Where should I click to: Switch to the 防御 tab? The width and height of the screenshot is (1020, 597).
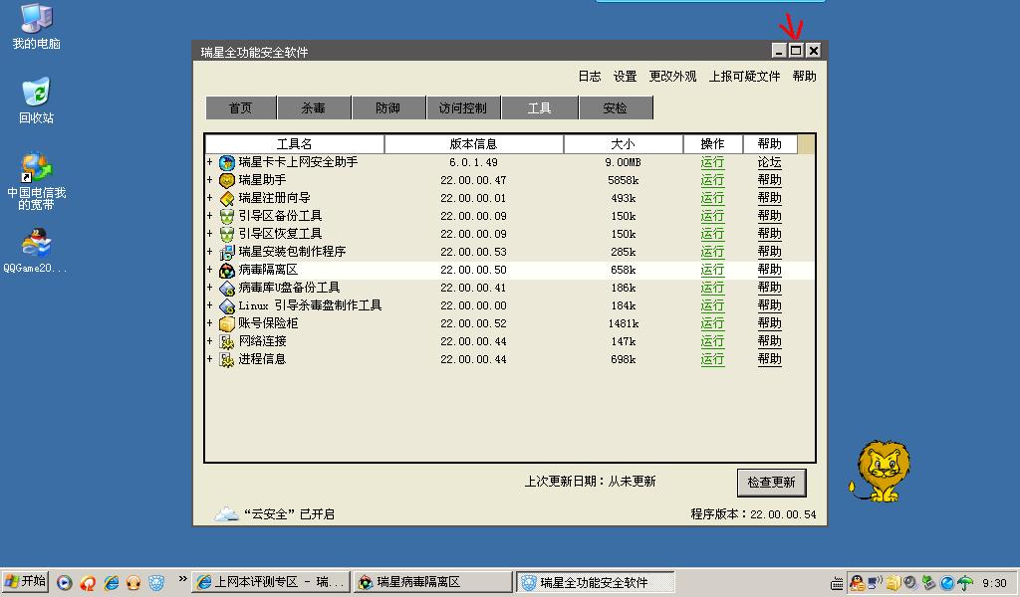pos(388,107)
